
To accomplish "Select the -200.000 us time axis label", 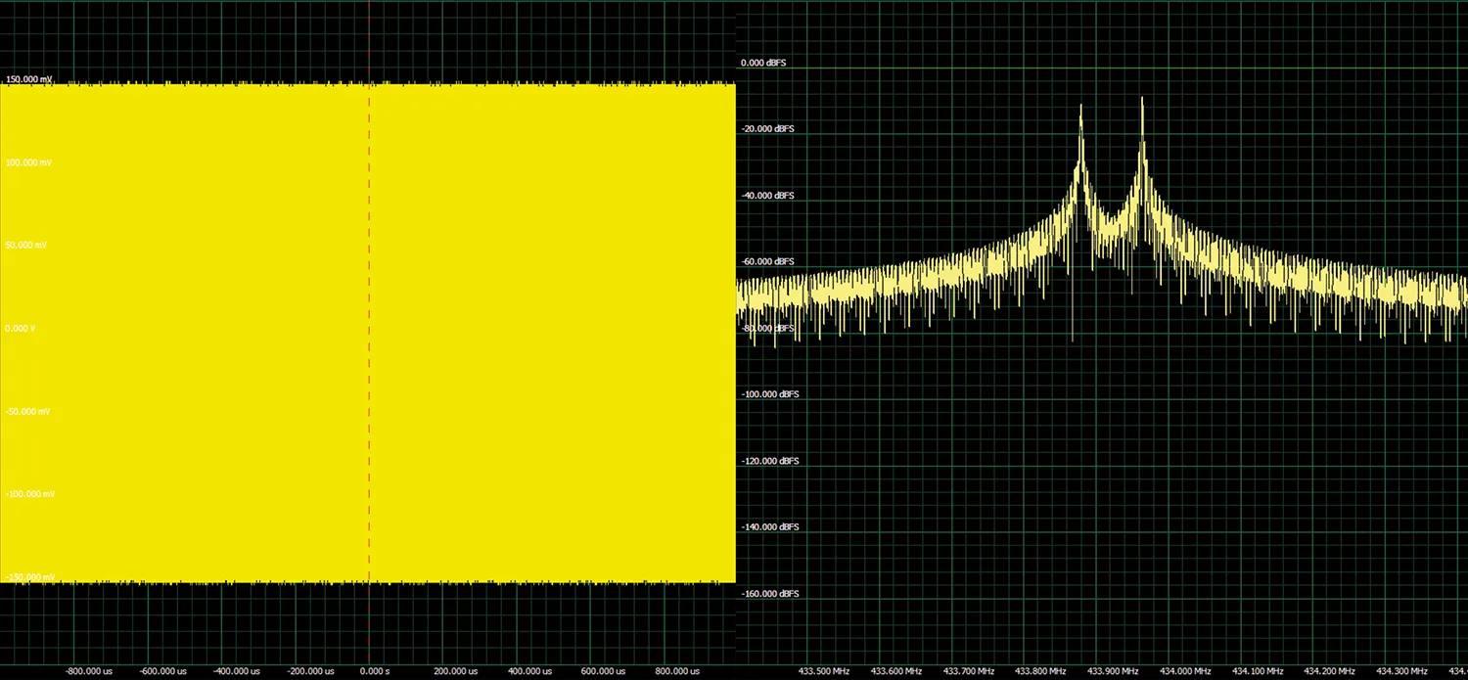I will (310, 672).
